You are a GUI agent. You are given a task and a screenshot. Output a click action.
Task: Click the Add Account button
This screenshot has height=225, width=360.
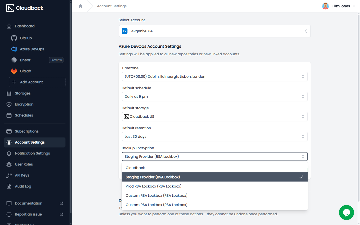(x=37, y=82)
